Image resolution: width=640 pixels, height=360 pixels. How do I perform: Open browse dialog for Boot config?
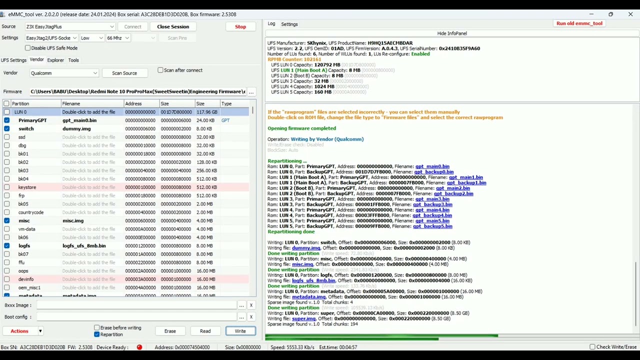(241, 317)
